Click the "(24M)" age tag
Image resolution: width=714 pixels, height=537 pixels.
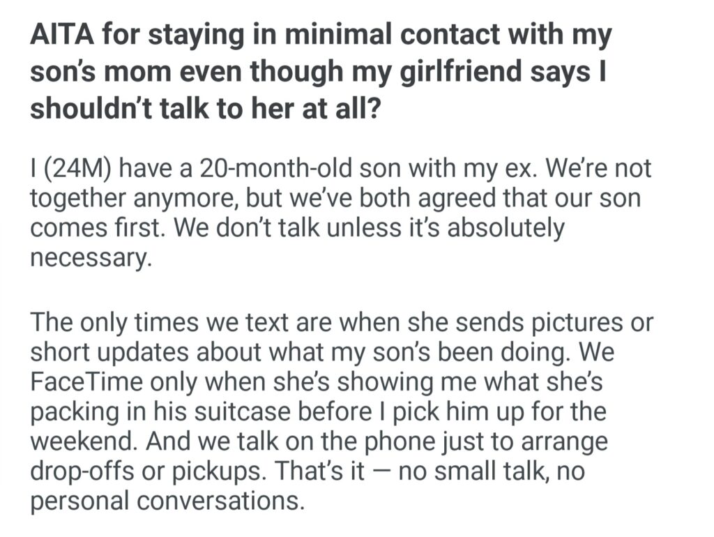[x=67, y=169]
